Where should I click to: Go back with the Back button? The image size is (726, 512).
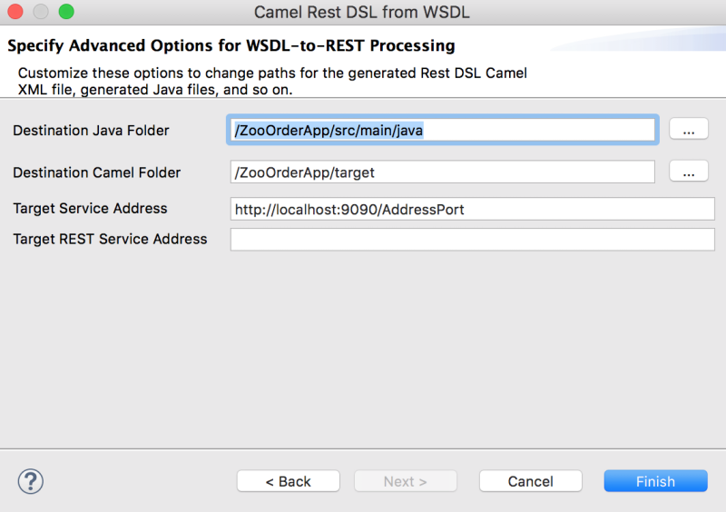(x=289, y=481)
